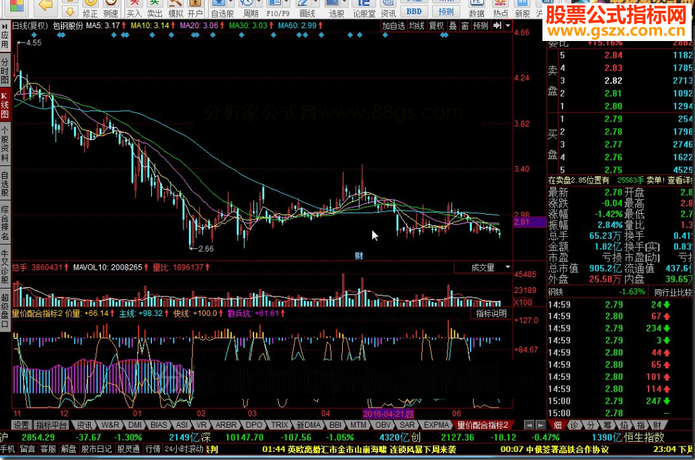Click the 财 marker on the K-line chart

[359, 256]
